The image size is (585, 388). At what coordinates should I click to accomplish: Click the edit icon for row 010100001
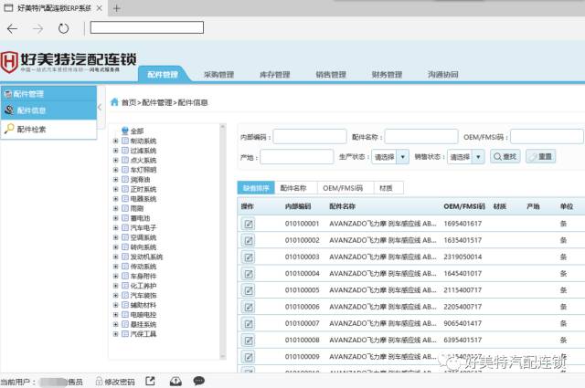tap(248, 224)
